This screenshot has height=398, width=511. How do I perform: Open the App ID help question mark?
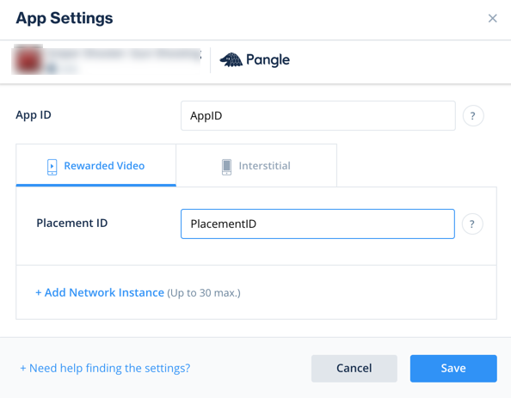pos(473,116)
